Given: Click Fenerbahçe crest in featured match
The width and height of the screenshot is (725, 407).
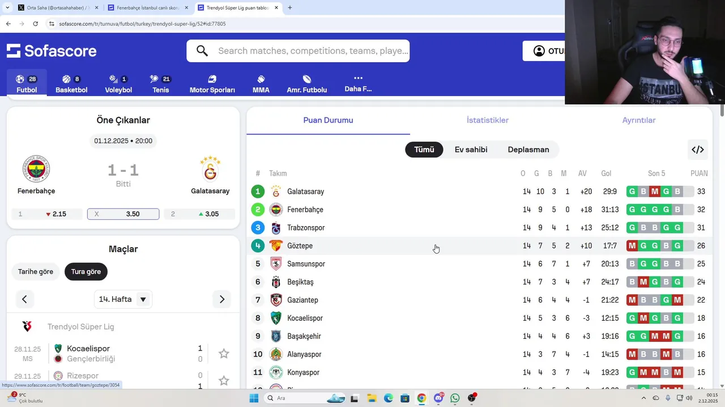Looking at the screenshot, I should [x=36, y=169].
